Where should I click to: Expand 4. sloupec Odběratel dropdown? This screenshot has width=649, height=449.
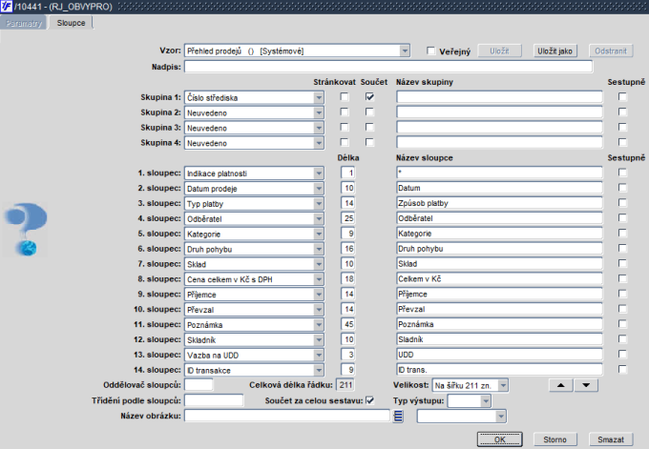(318, 218)
